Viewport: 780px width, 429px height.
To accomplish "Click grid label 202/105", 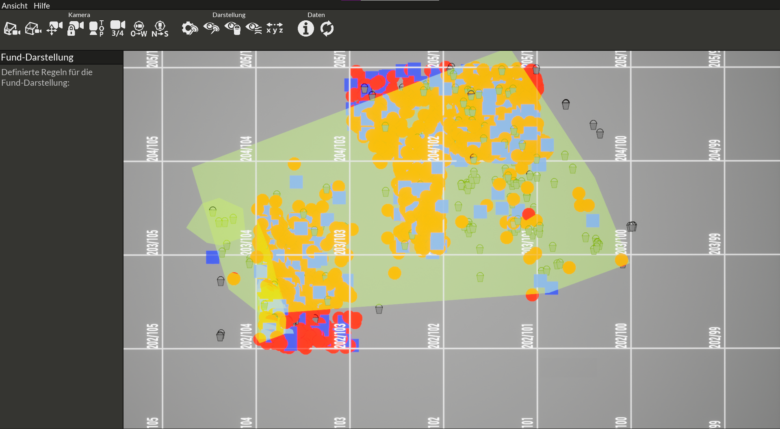I will 152,336.
